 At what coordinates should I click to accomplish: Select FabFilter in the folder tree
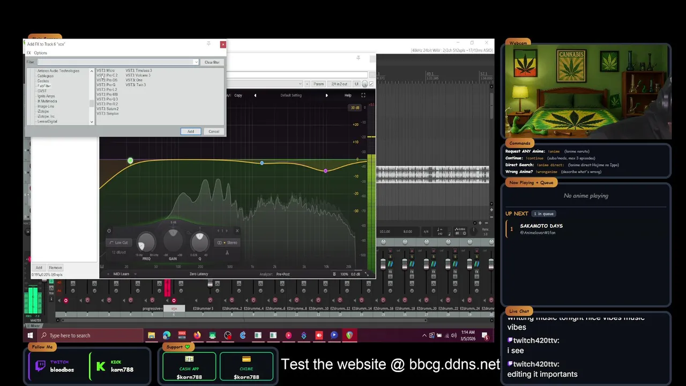(x=44, y=86)
